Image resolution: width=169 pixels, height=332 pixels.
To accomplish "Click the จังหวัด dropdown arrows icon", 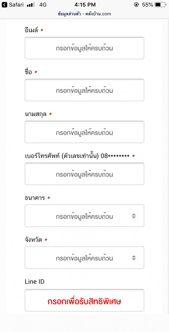I will (x=134, y=258).
